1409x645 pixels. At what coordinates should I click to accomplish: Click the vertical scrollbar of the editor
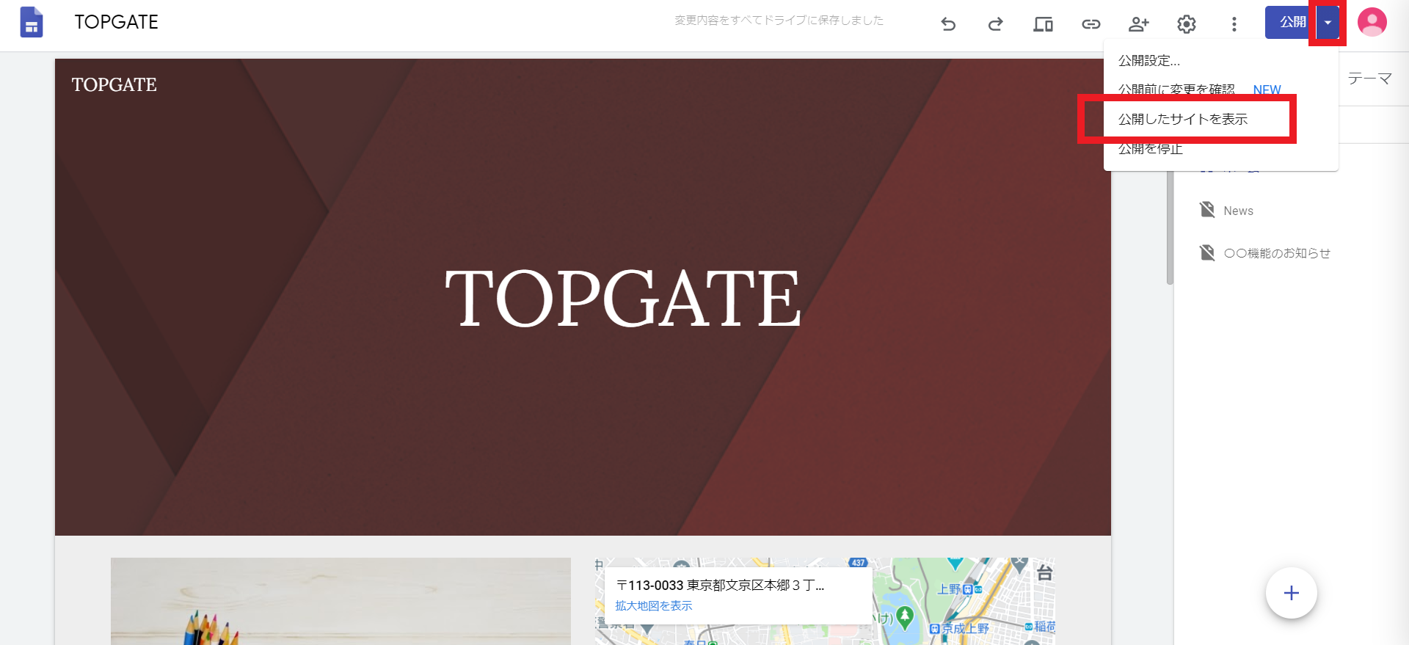(1170, 227)
